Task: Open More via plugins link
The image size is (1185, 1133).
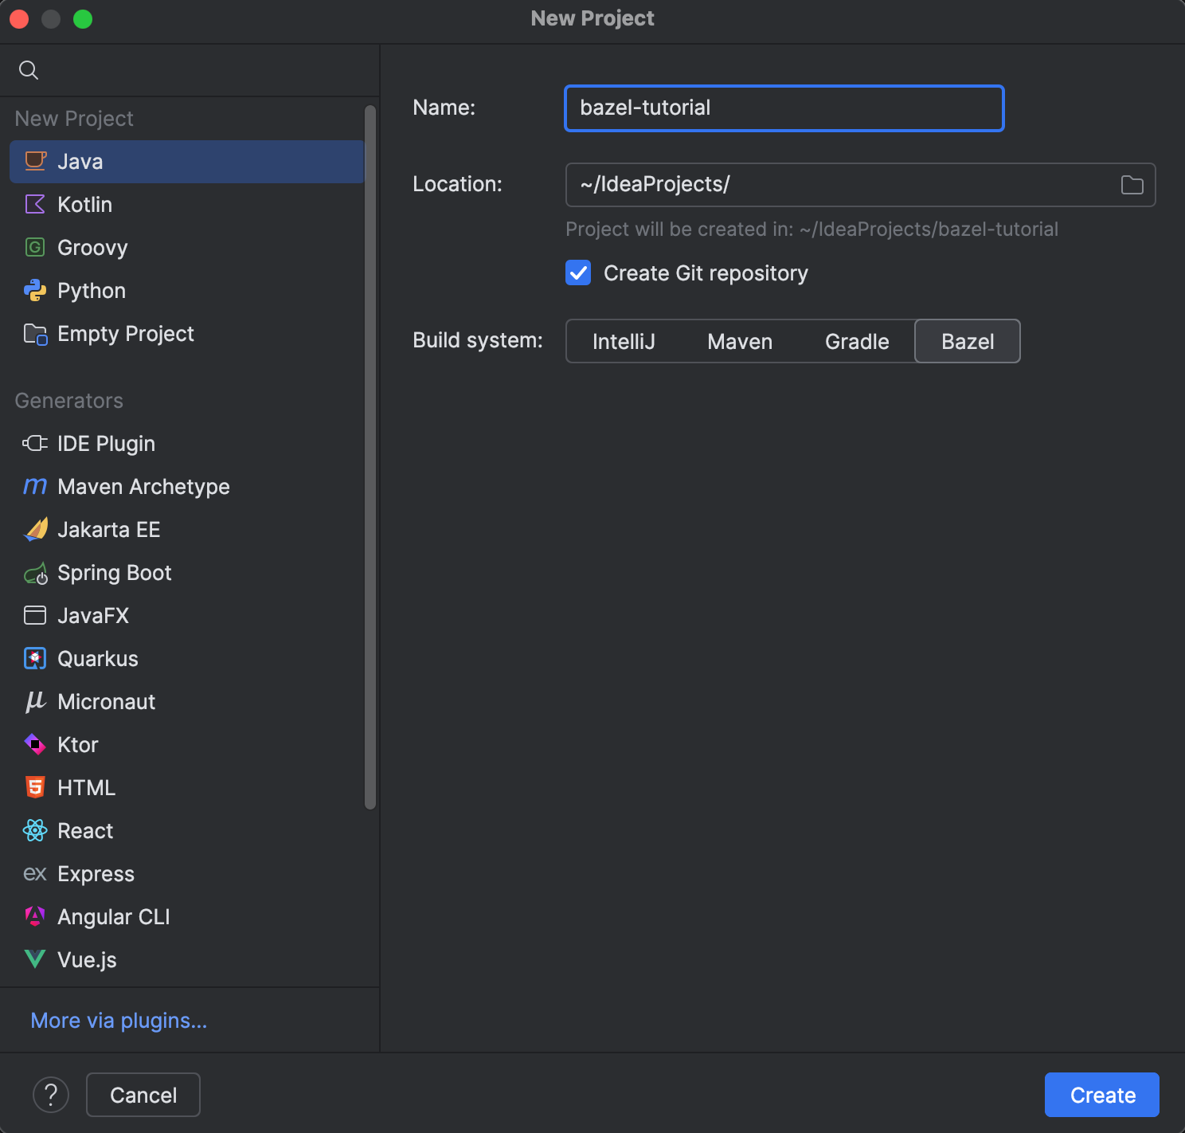Action: [118, 1020]
